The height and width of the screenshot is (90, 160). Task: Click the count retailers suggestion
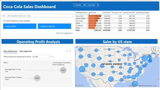(20, 26)
